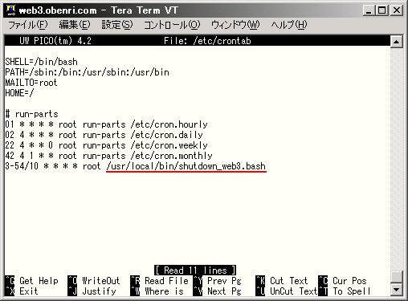Open the ヘルプ(H) menu
The width and height of the screenshot is (408, 301).
[x=289, y=25]
